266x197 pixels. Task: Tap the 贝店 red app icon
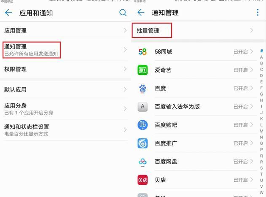[142, 180]
